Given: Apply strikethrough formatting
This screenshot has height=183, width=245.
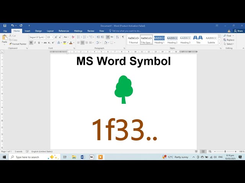Looking at the screenshot, I should click(45, 43).
